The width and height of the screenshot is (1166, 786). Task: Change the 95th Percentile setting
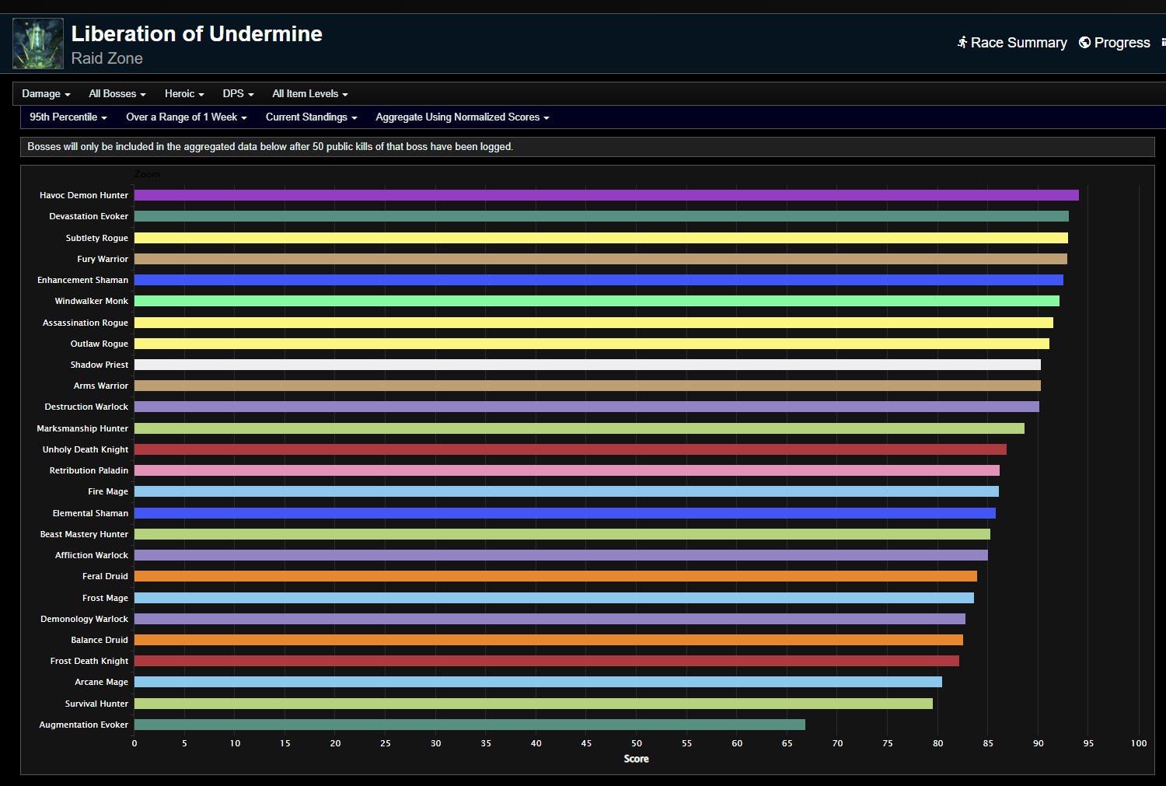pyautogui.click(x=67, y=117)
